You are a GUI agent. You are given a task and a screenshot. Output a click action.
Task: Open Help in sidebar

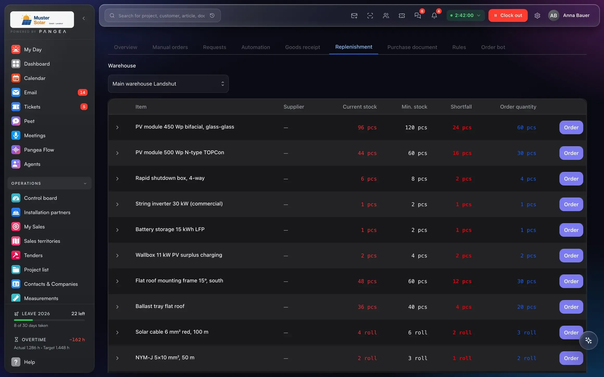49,362
